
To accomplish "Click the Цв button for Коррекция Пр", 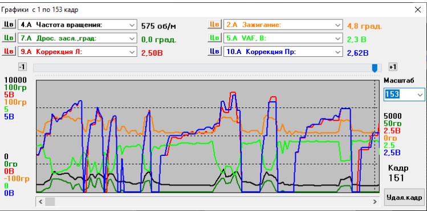I will pyautogui.click(x=214, y=51).
